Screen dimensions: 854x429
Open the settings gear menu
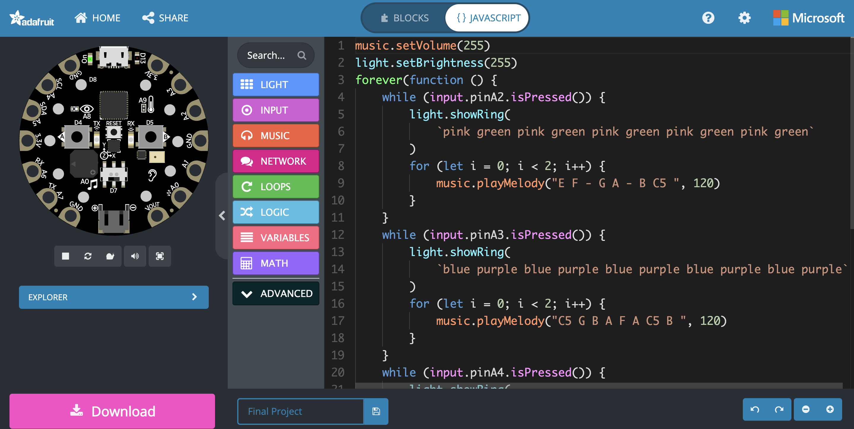coord(744,18)
